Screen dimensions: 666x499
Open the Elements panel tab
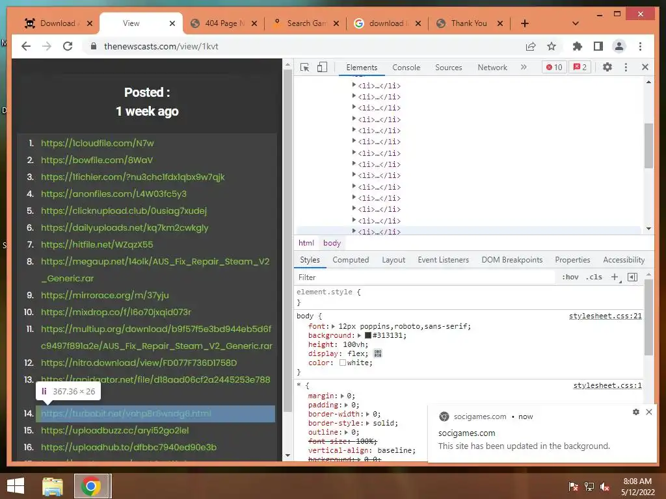point(362,68)
